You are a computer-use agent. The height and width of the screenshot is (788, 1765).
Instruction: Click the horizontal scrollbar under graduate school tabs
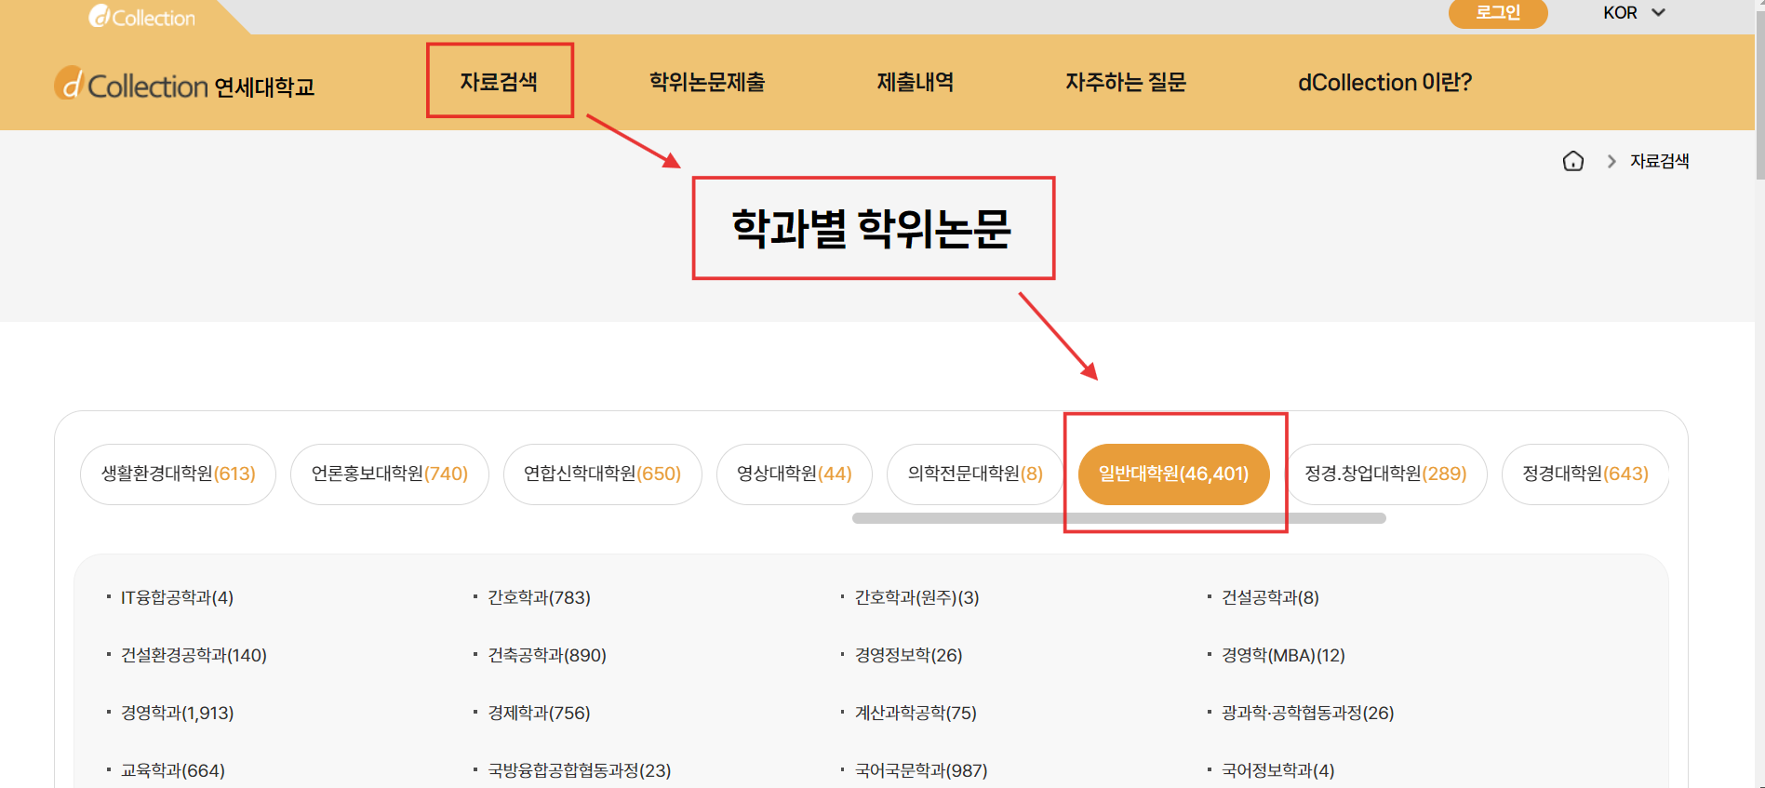click(1118, 518)
